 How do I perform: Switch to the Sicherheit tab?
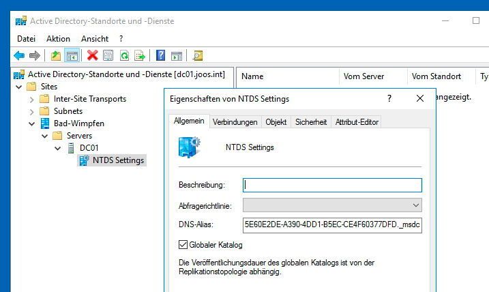[x=311, y=122]
